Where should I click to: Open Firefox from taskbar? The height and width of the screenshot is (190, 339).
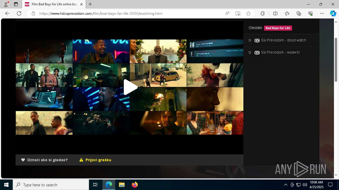coord(135,185)
